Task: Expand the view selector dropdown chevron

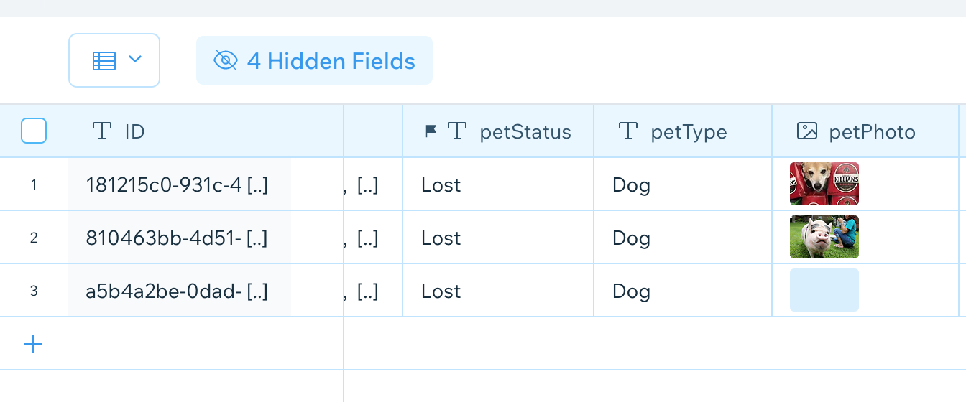Action: click(135, 60)
